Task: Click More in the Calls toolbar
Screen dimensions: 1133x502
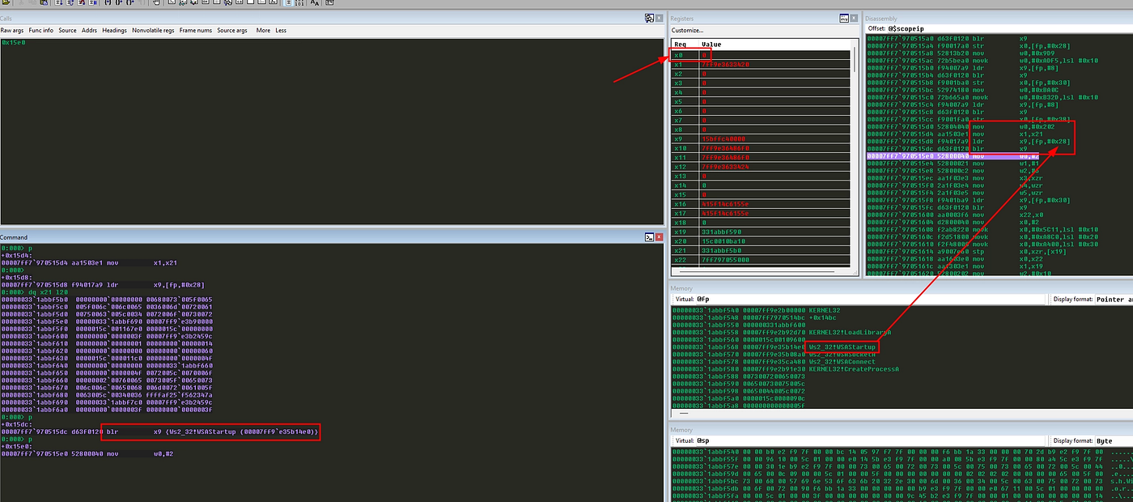Action: pos(263,30)
